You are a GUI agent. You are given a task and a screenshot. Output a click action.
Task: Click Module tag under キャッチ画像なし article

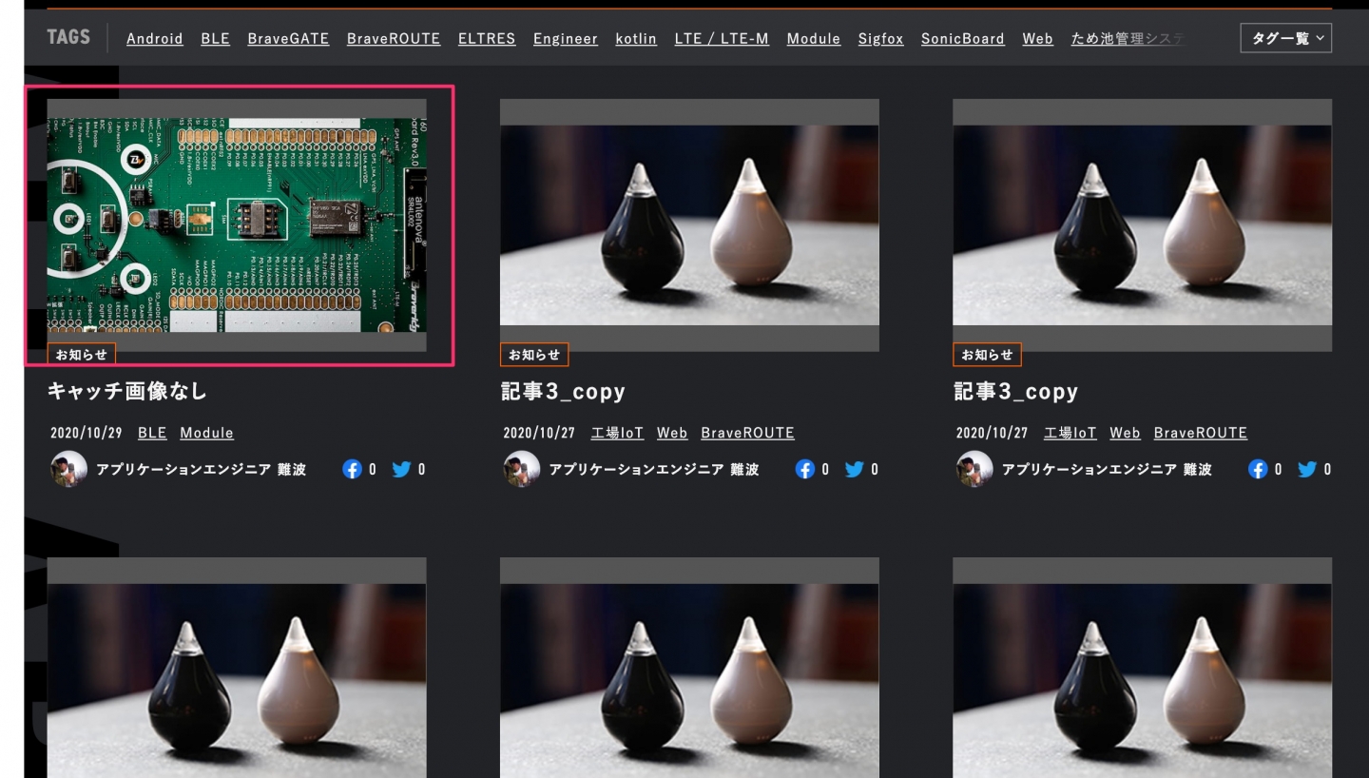click(206, 433)
